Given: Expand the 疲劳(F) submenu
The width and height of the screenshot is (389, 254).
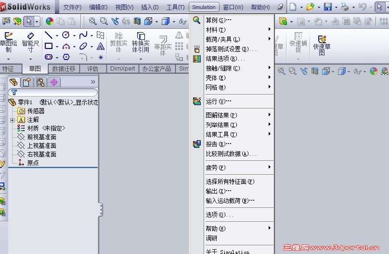Looking at the screenshot, I should 239,168.
